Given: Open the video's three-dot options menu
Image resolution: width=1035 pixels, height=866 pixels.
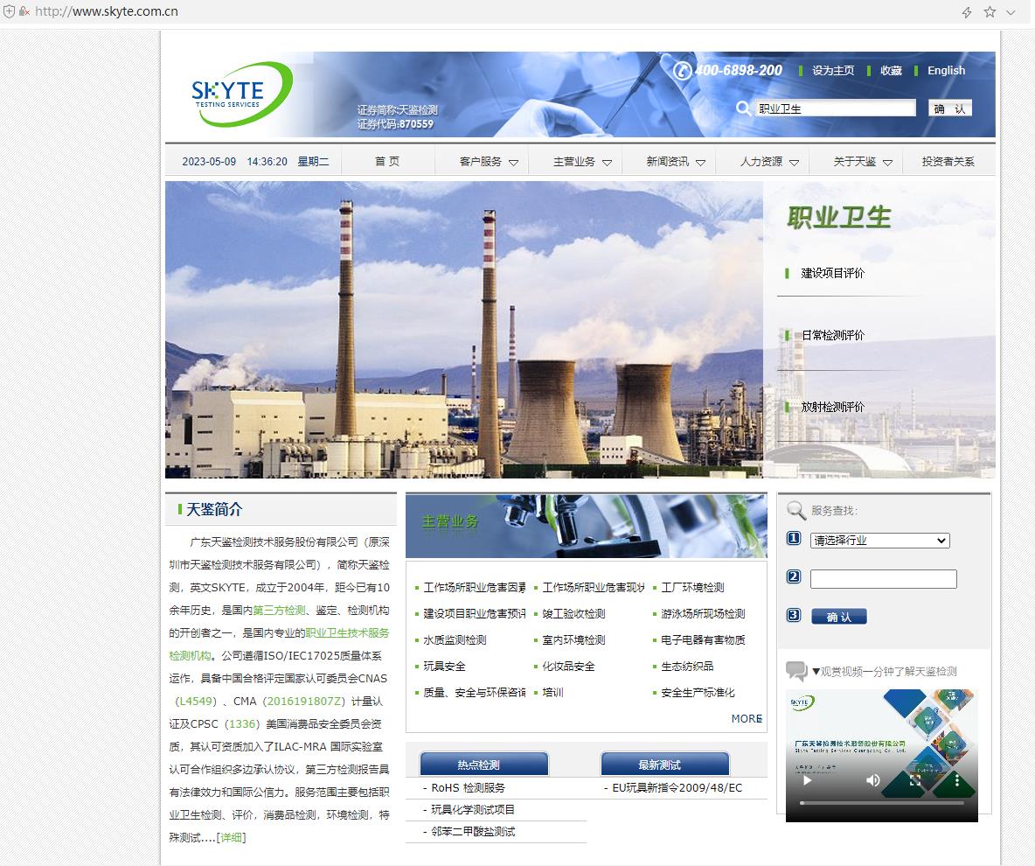Looking at the screenshot, I should pos(957,779).
